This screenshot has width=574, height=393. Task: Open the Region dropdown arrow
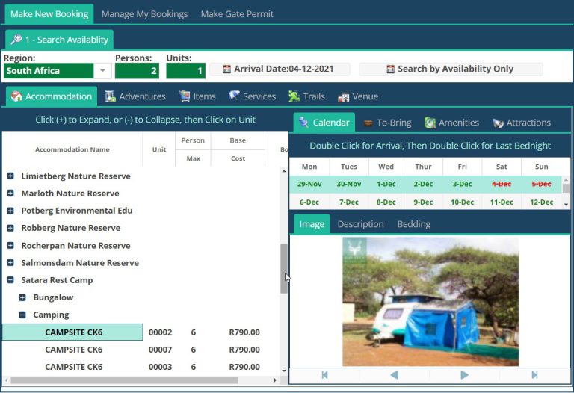pyautogui.click(x=102, y=71)
